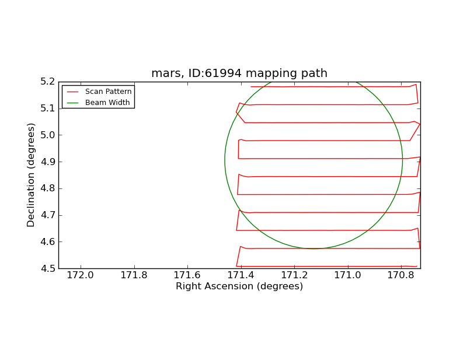
Task: Click the red Scan Pattern legend line sample
Action: (72, 92)
